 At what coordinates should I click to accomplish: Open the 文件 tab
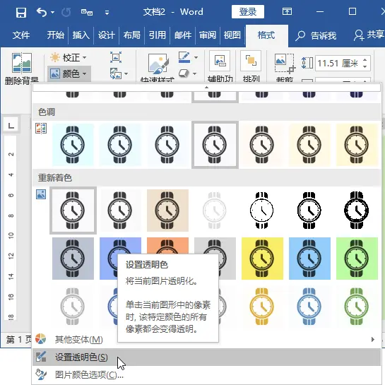click(x=21, y=35)
